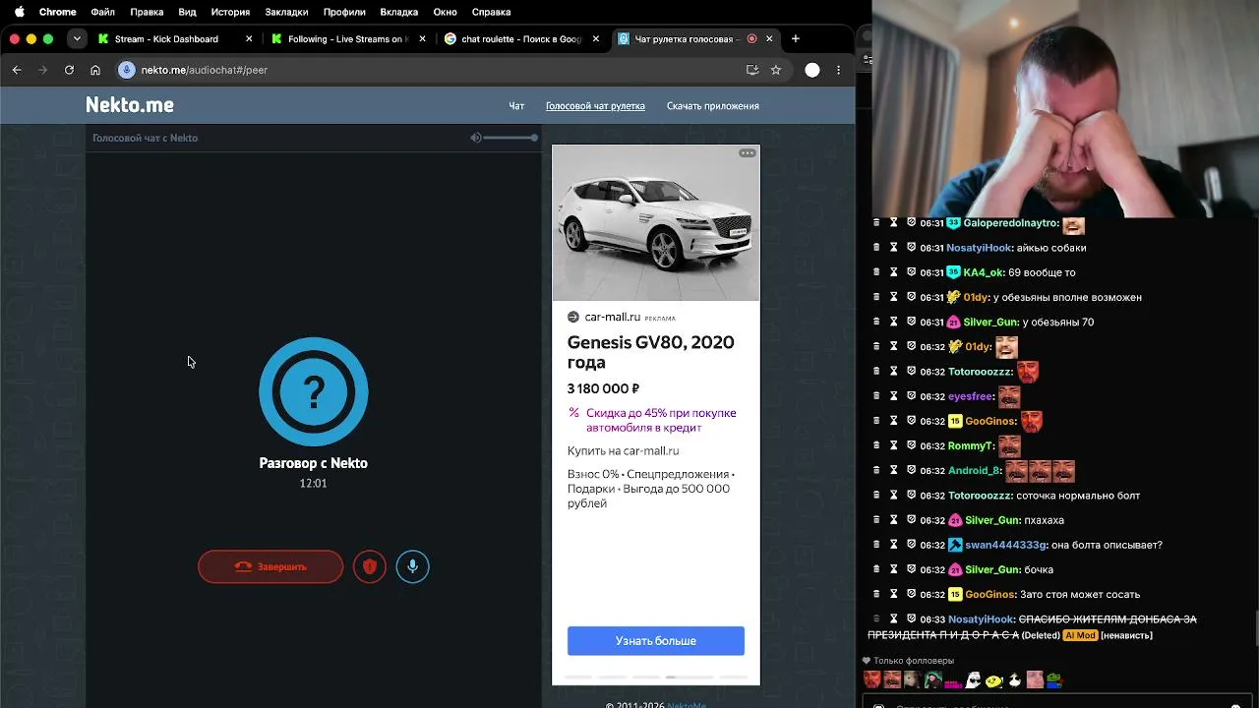Click the shield icon beside eyesfree's message

912,396
